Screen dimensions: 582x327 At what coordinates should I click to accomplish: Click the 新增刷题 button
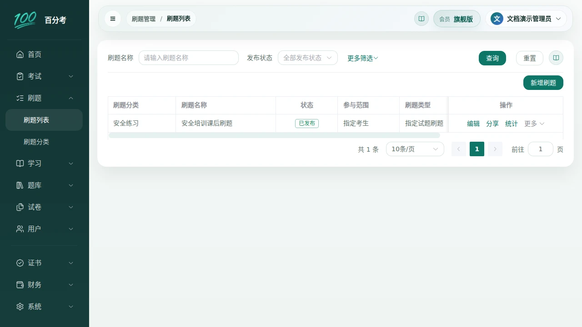click(x=543, y=83)
